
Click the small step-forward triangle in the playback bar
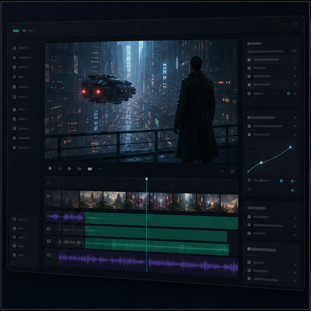(x=79, y=169)
